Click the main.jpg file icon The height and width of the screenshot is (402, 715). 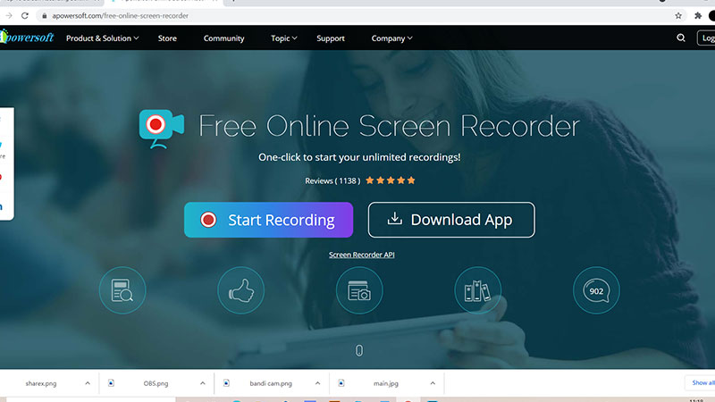pyautogui.click(x=341, y=383)
